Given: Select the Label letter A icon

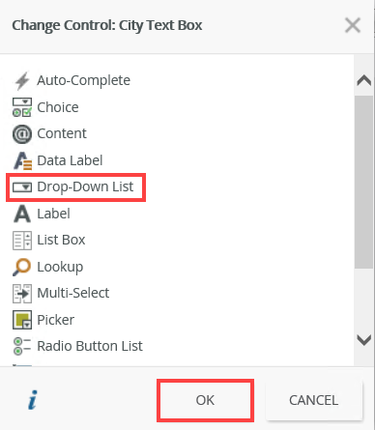Looking at the screenshot, I should [22, 214].
